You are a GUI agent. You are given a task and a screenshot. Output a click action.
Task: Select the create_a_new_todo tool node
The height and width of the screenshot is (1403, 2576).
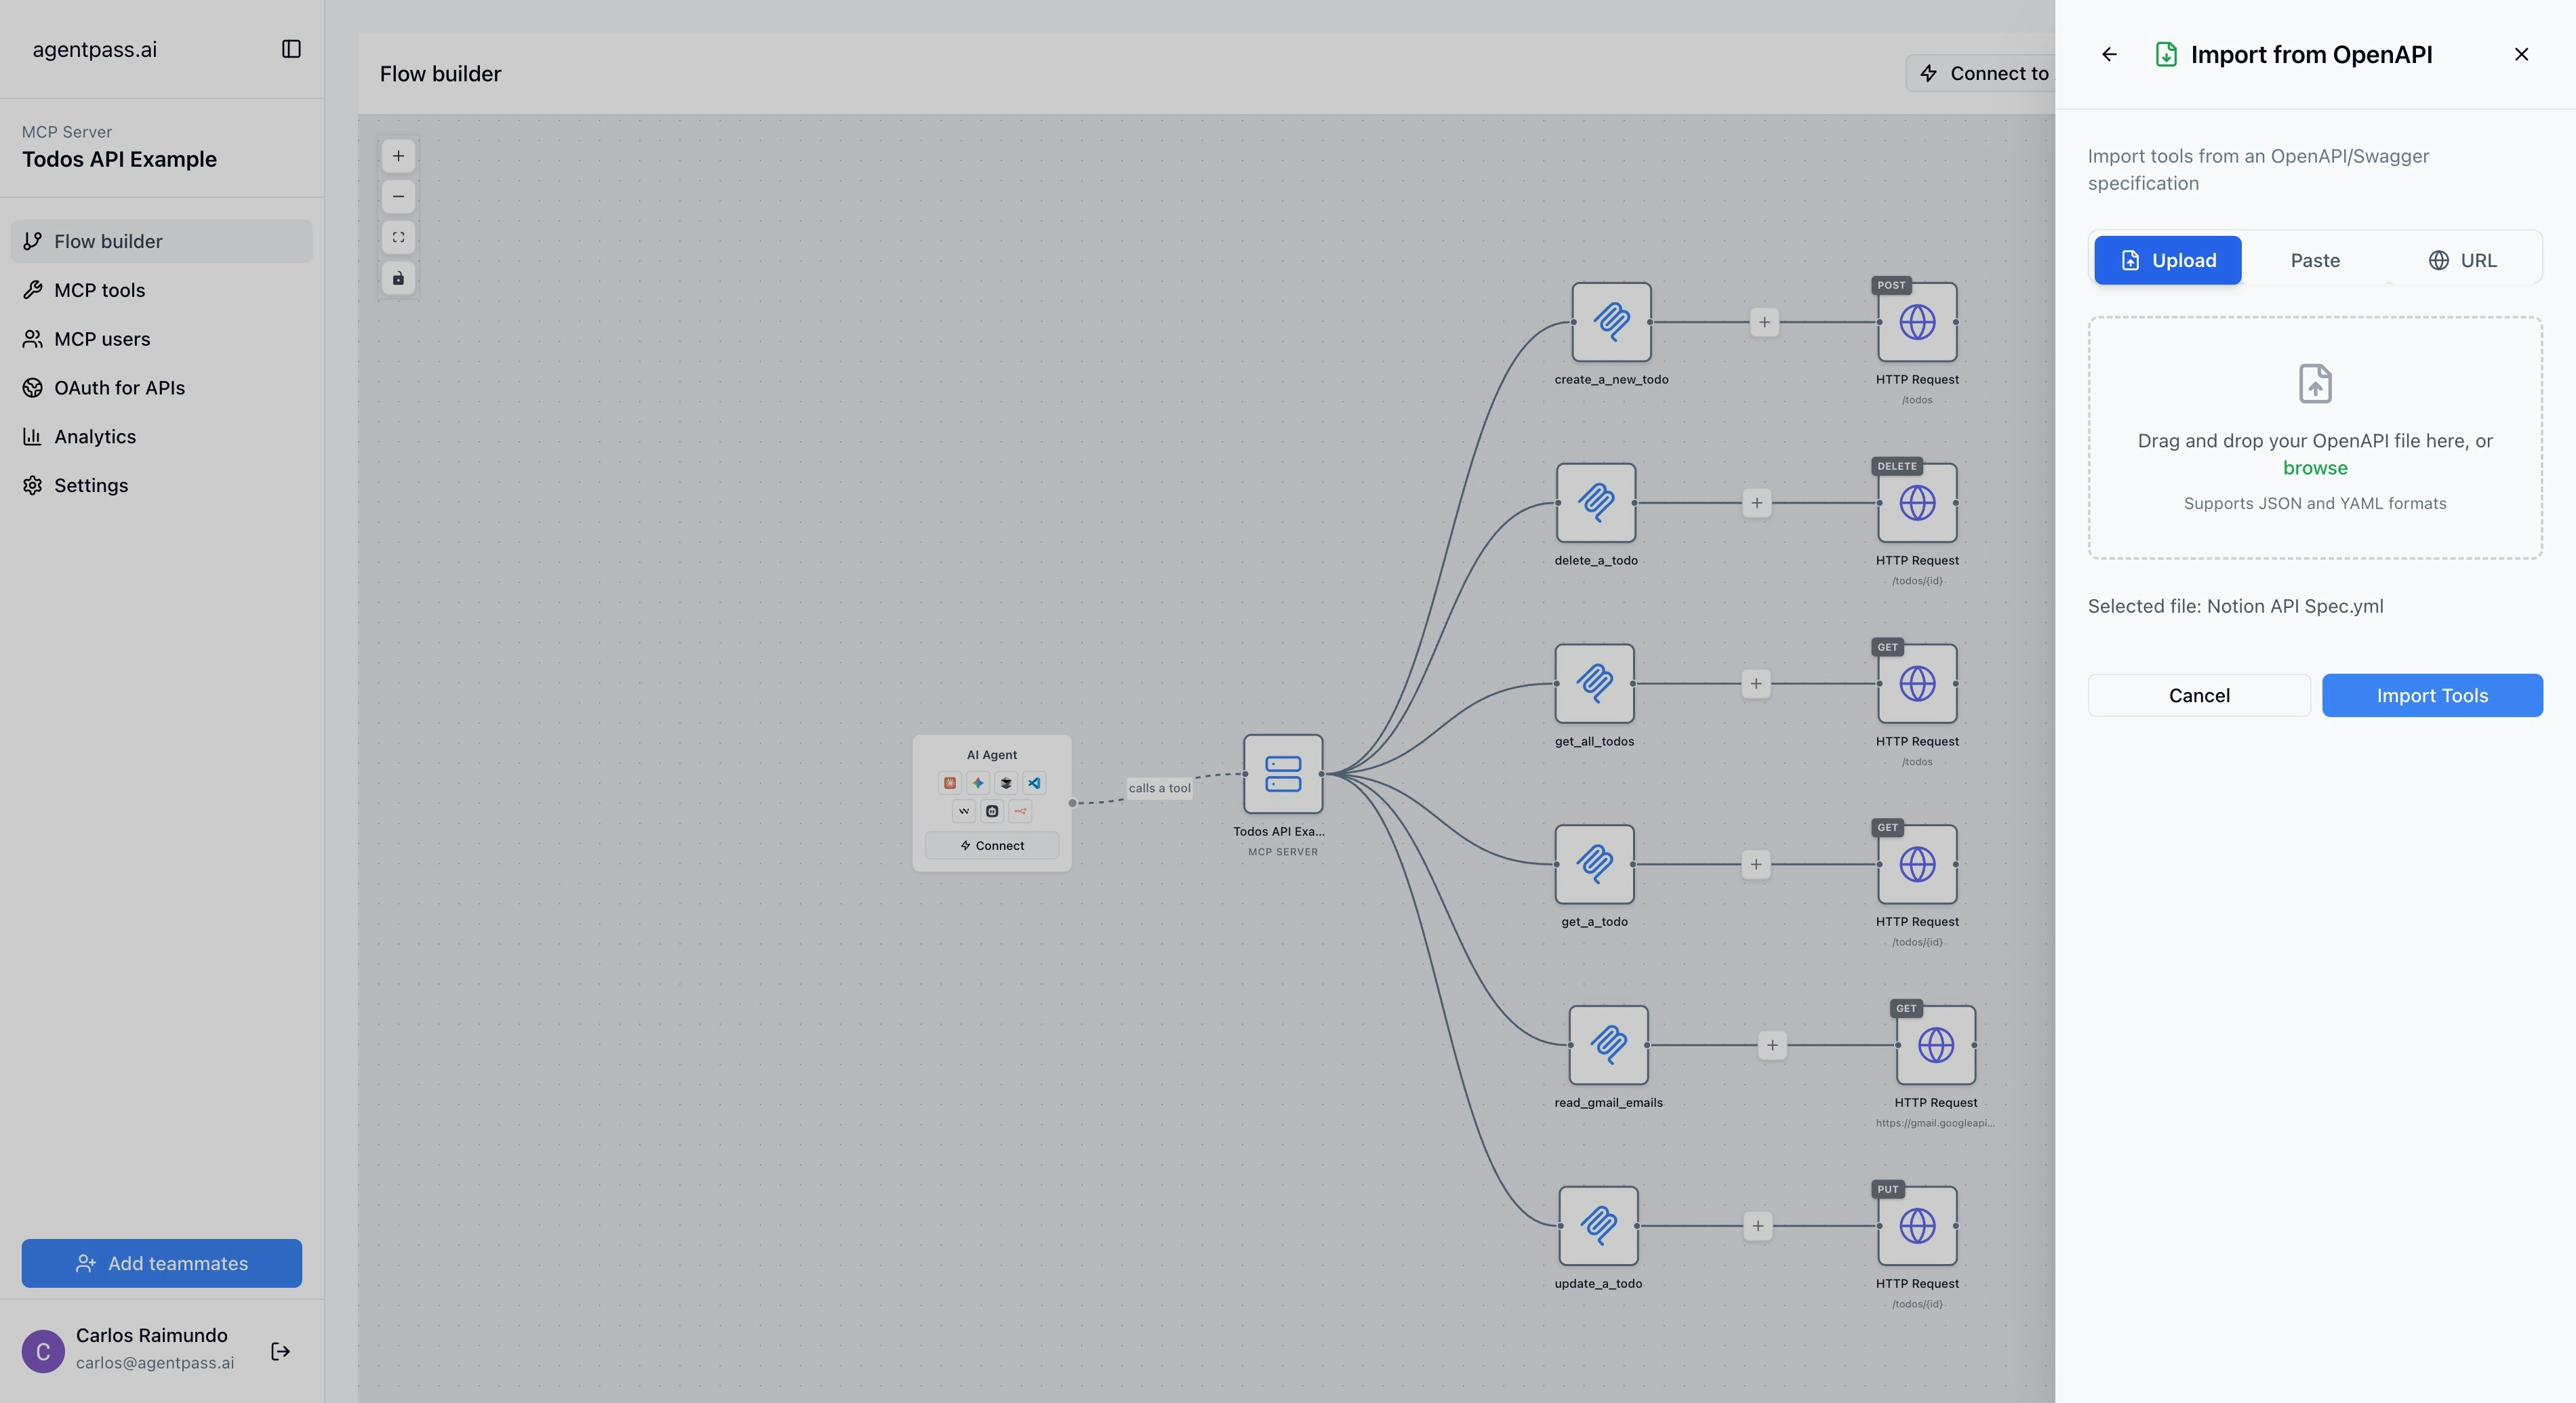click(x=1610, y=322)
